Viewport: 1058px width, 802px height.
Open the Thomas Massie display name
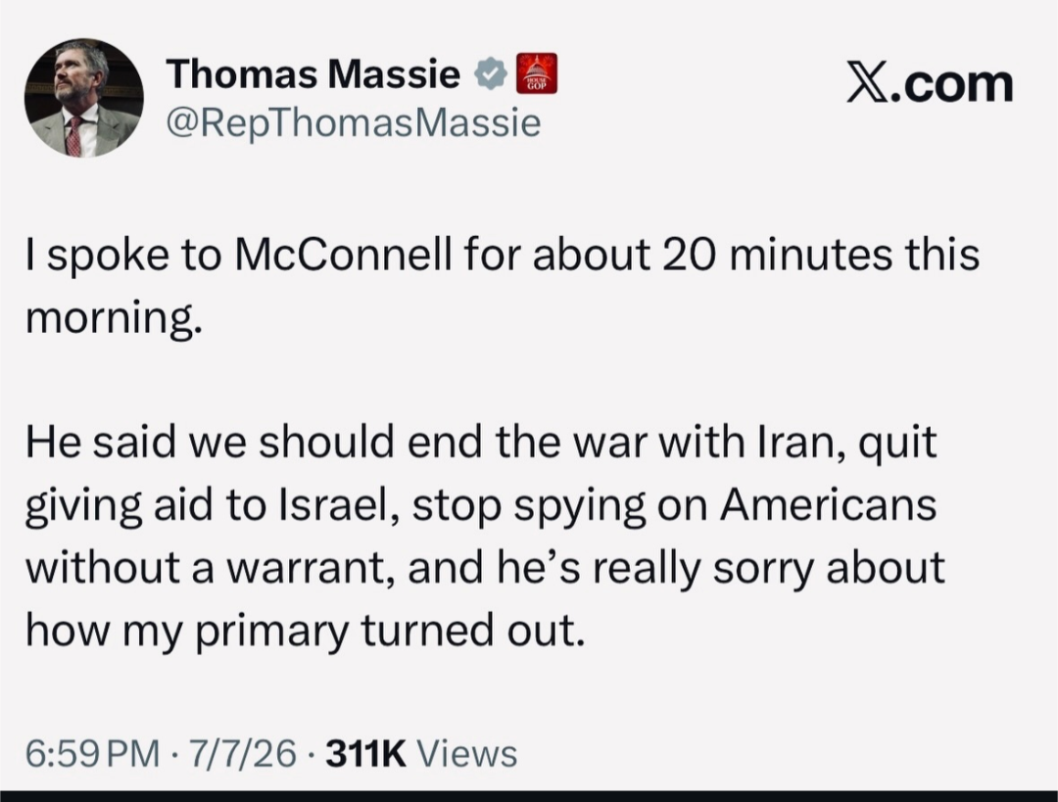(314, 73)
